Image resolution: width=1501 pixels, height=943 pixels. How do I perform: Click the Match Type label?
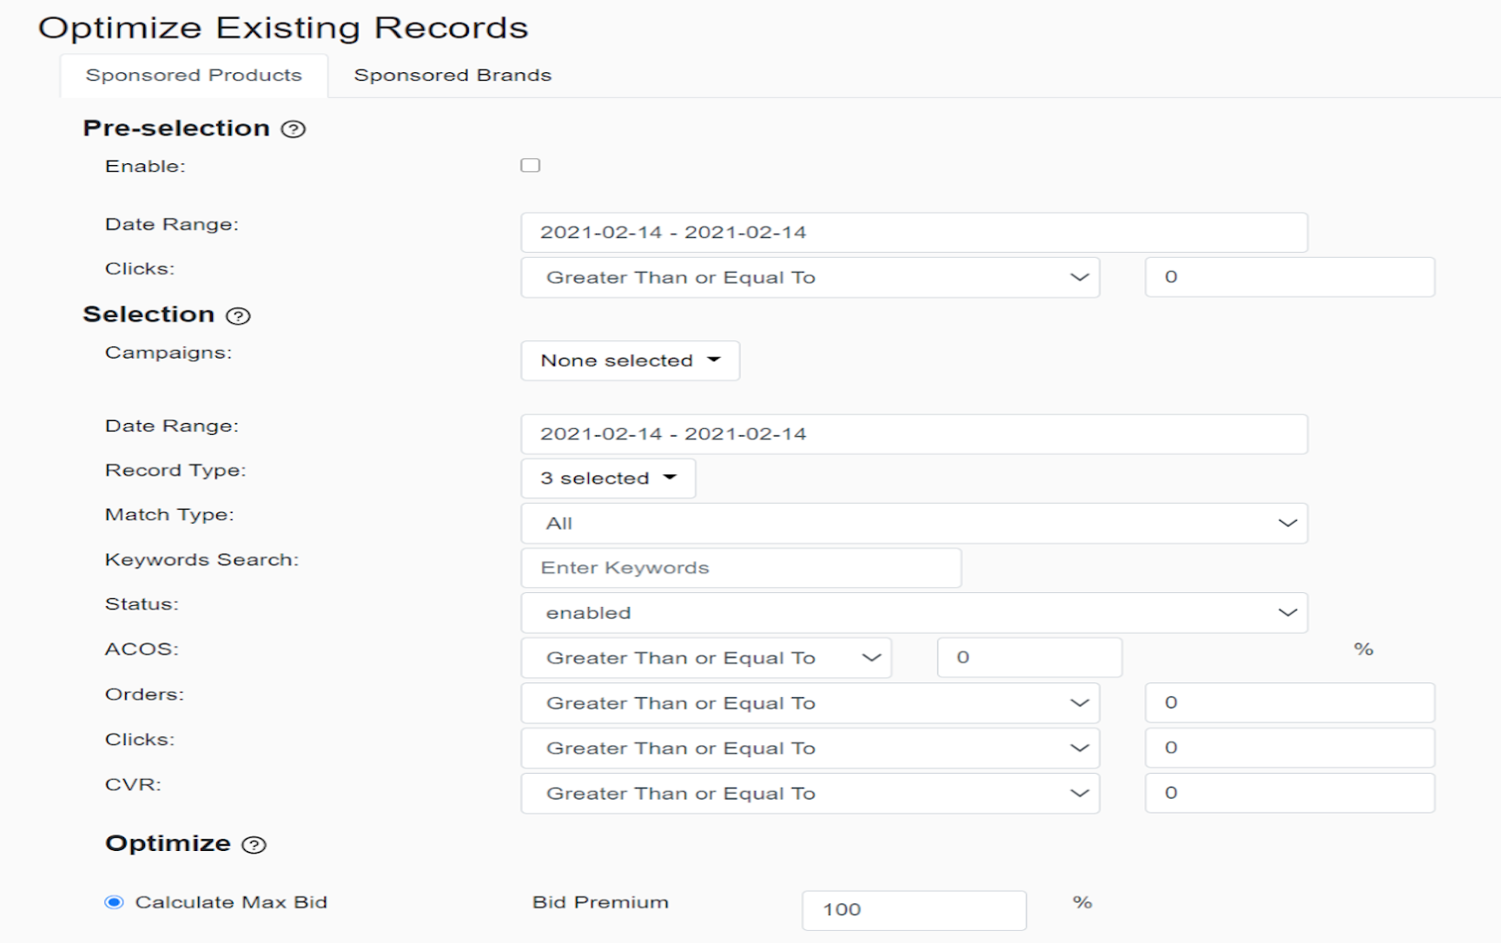coord(169,515)
